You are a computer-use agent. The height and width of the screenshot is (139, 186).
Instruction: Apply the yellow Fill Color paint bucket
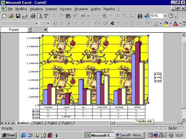click(166, 23)
